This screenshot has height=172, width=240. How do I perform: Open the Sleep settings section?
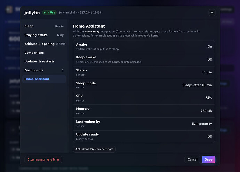(x=44, y=26)
